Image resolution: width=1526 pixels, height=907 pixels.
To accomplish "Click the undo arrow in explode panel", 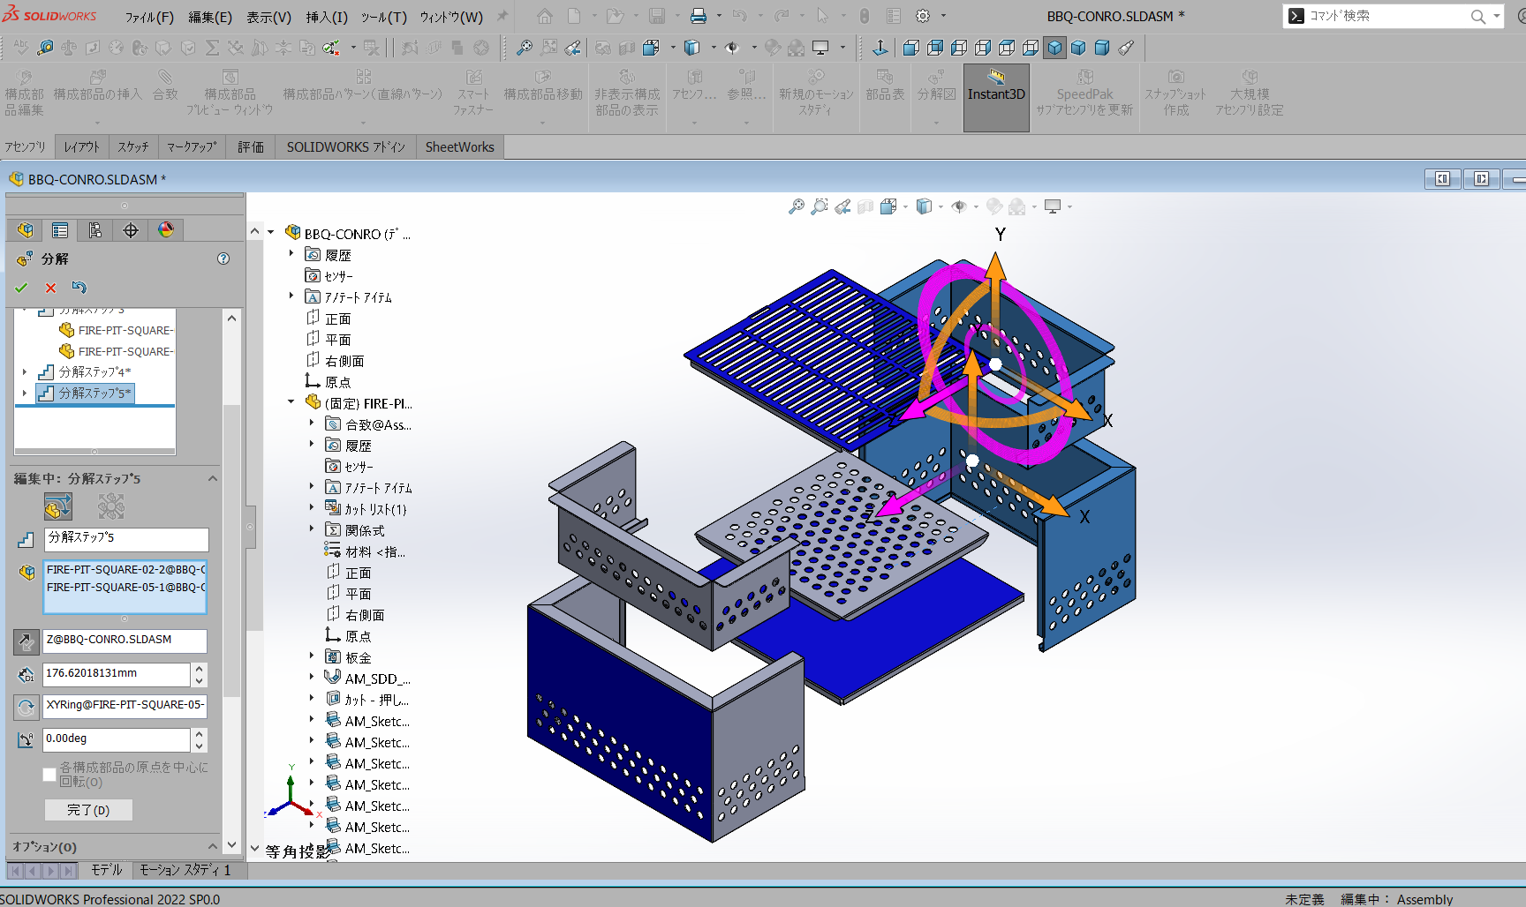I will click(x=79, y=288).
